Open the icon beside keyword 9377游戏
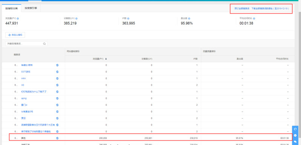The height and width of the screenshot is (145, 301). pyautogui.click(x=57, y=72)
